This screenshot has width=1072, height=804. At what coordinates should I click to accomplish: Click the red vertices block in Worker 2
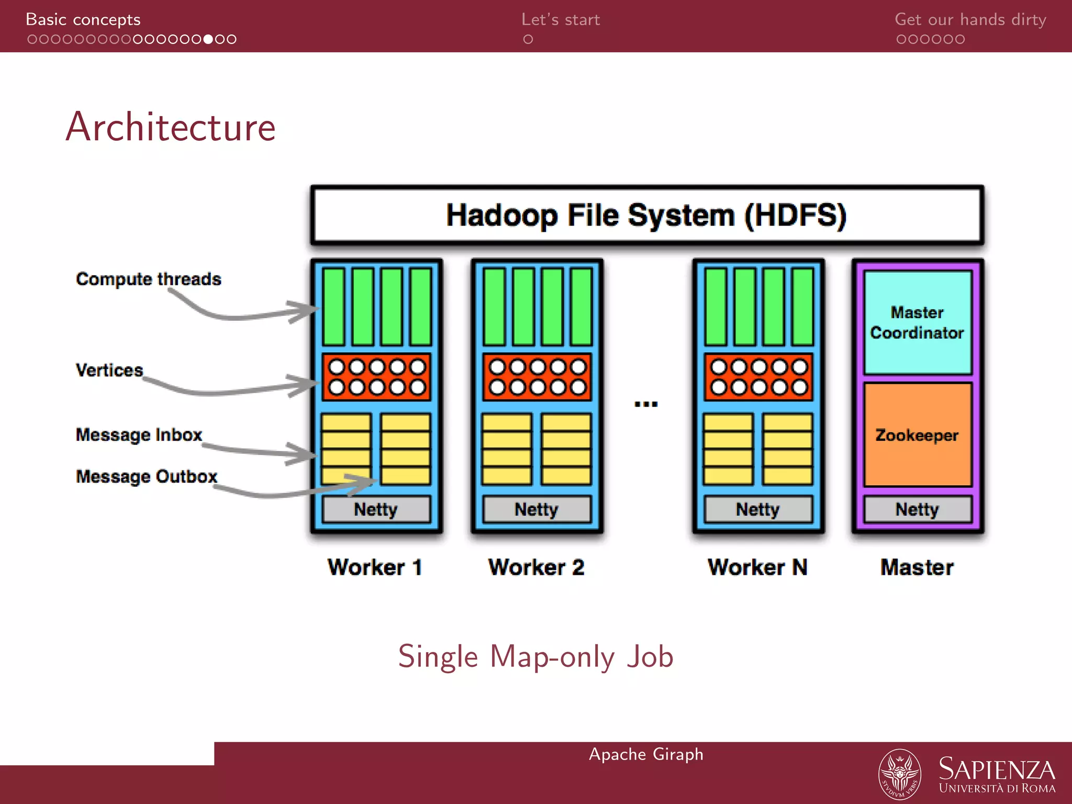pyautogui.click(x=537, y=377)
